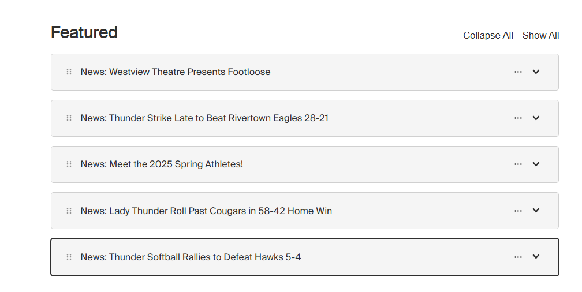Image resolution: width=582 pixels, height=292 pixels.
Task: Open more options for Lady Thunder item
Action: pyautogui.click(x=518, y=211)
